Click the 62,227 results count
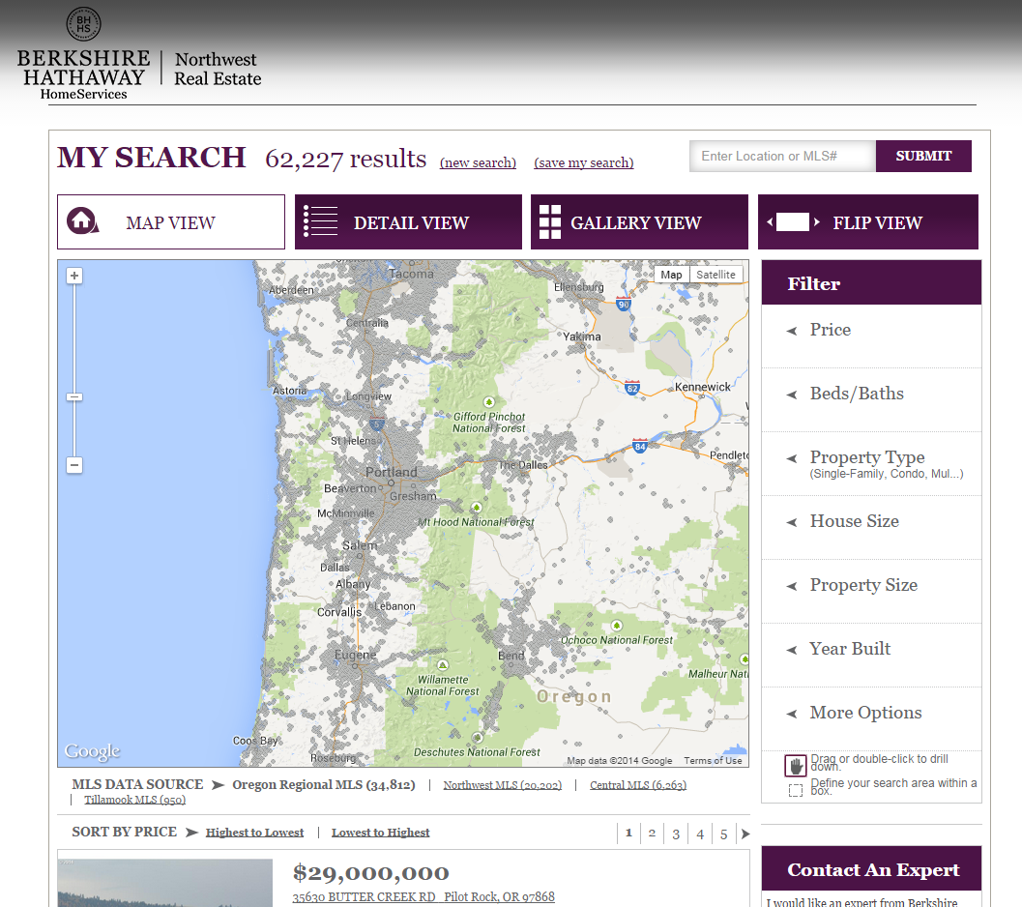This screenshot has height=907, width=1022. (345, 159)
